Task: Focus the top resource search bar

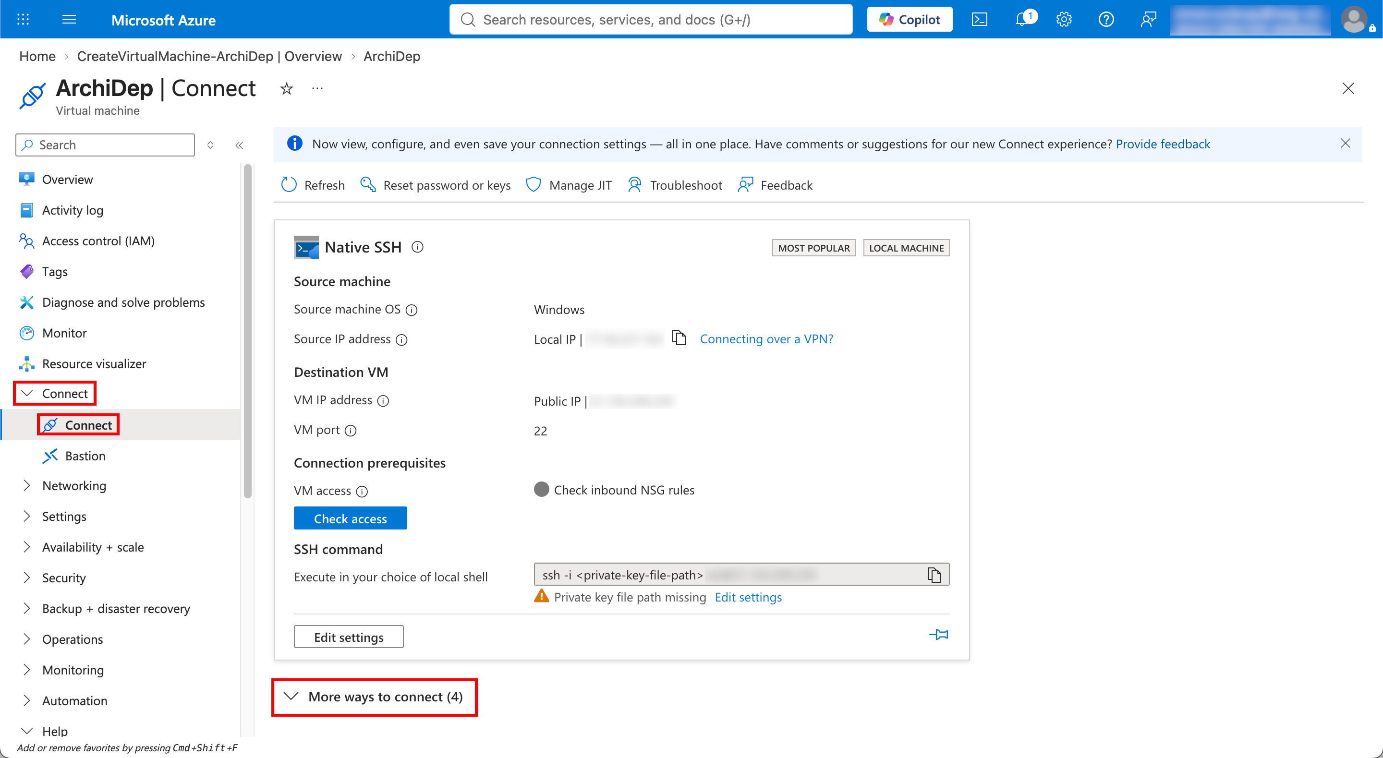Action: [651, 20]
